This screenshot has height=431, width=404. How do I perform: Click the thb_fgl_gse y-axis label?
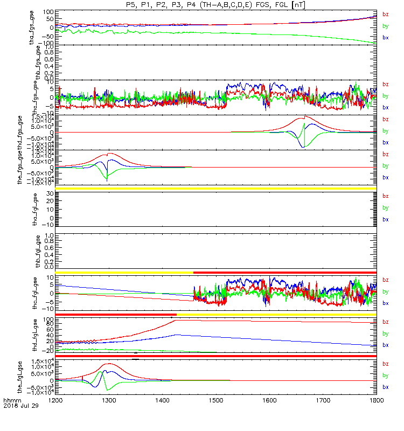(x=38, y=251)
